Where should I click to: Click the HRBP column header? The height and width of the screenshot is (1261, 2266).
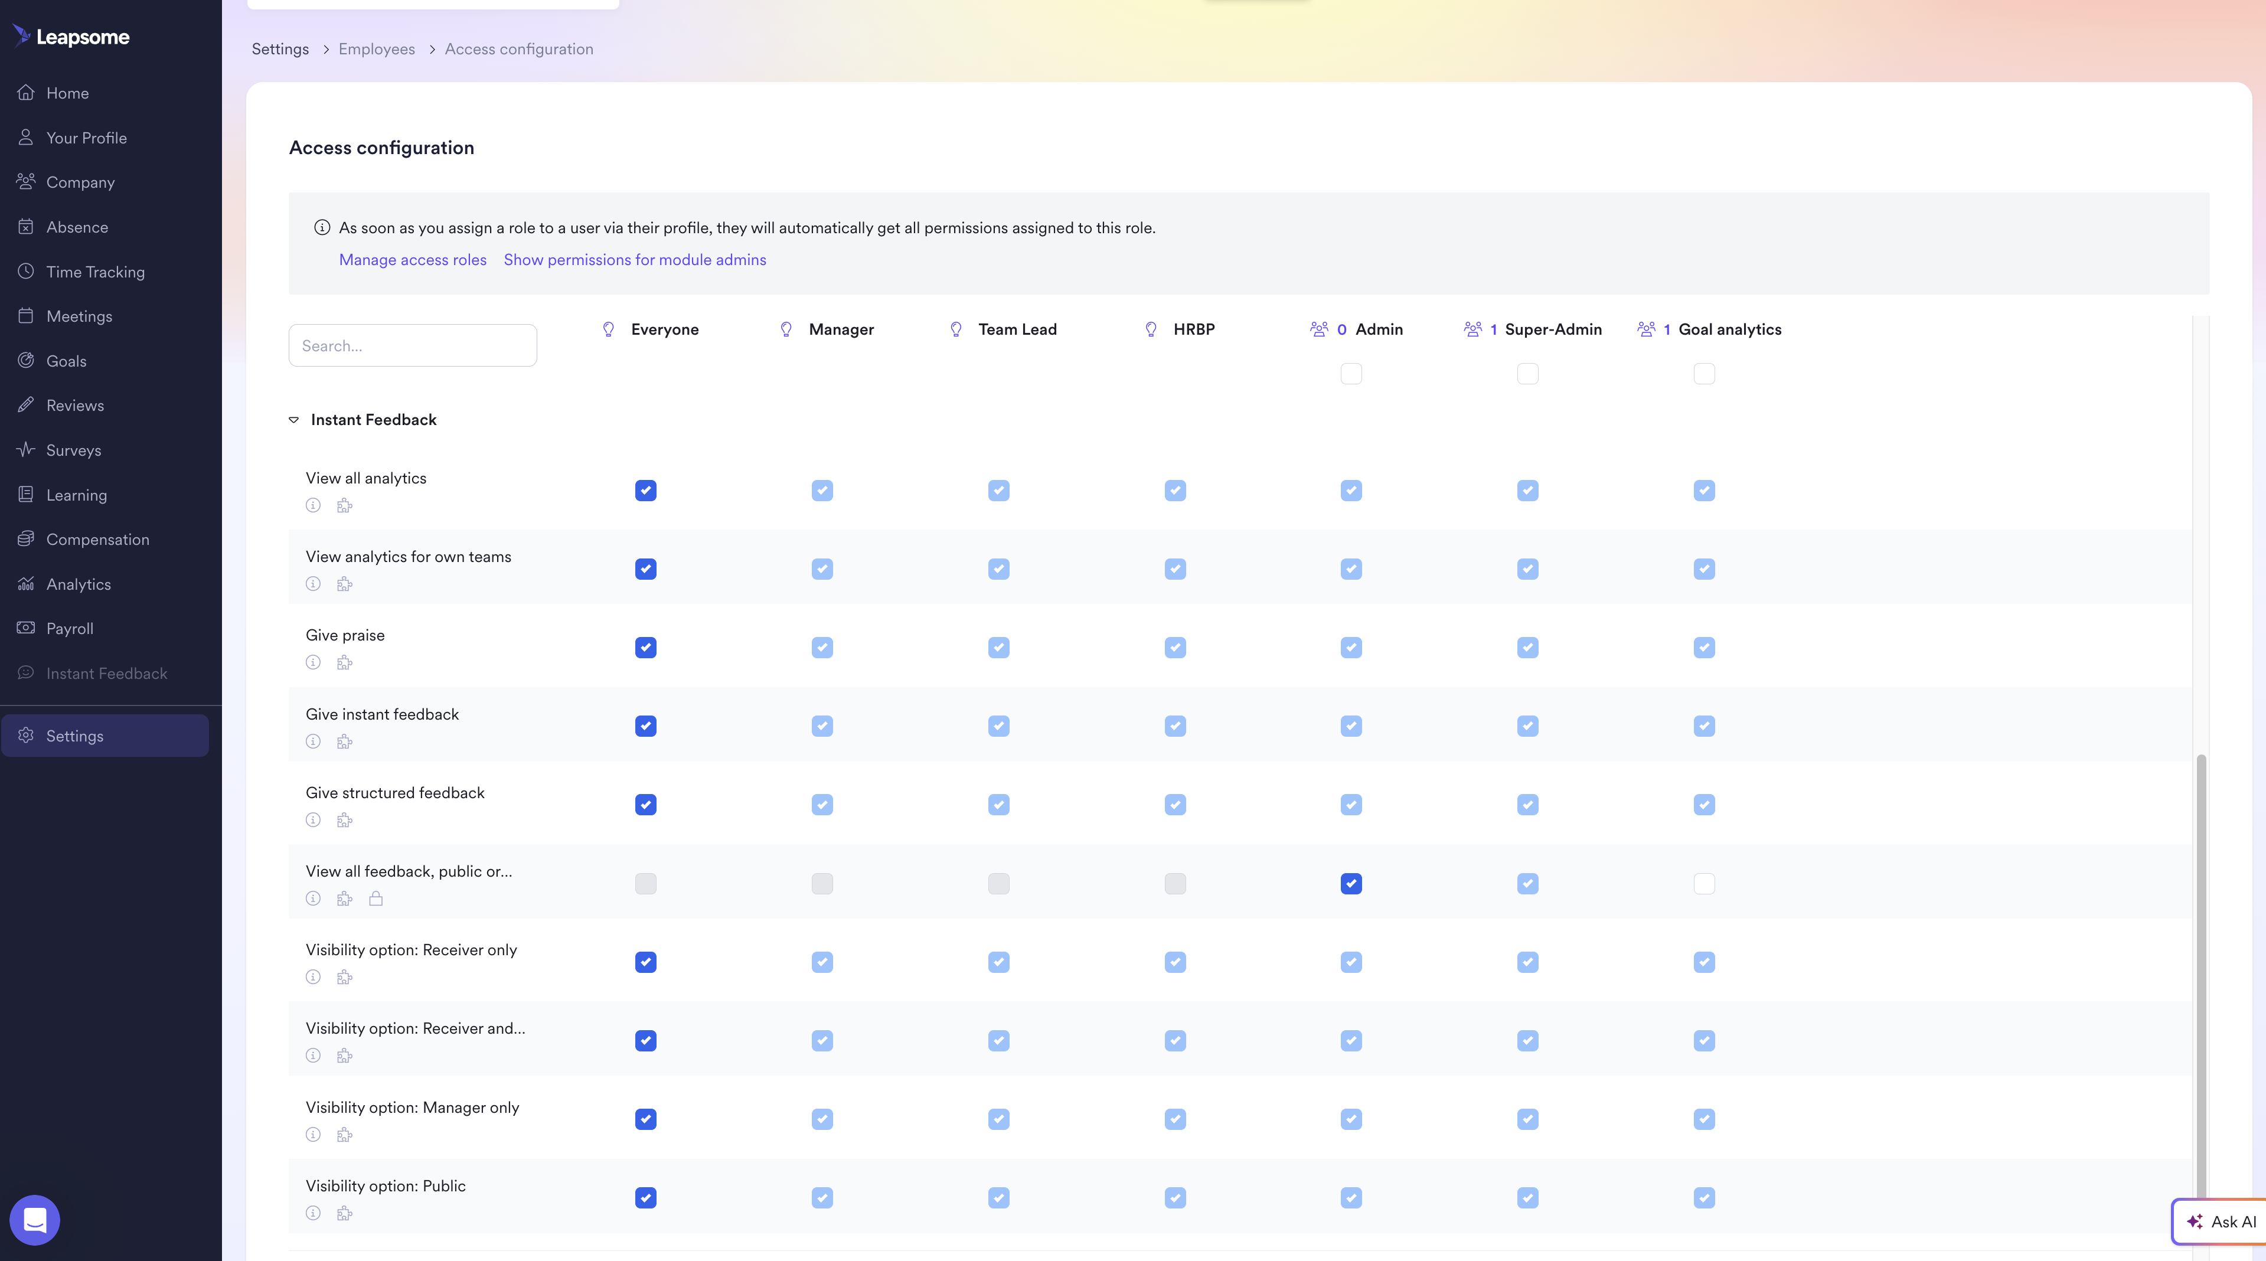(1194, 330)
